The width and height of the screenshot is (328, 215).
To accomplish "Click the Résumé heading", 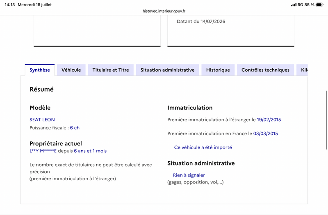I will 42,89.
